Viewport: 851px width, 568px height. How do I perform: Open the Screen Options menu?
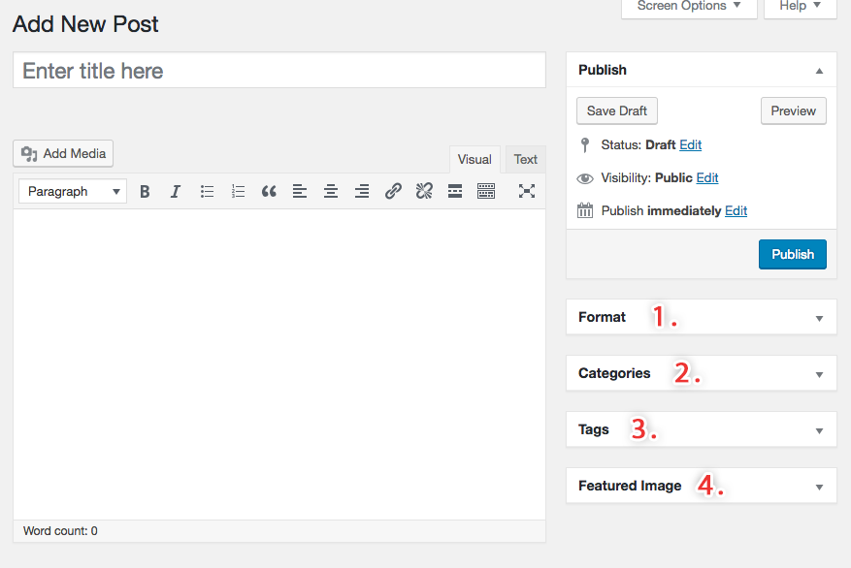pos(688,7)
